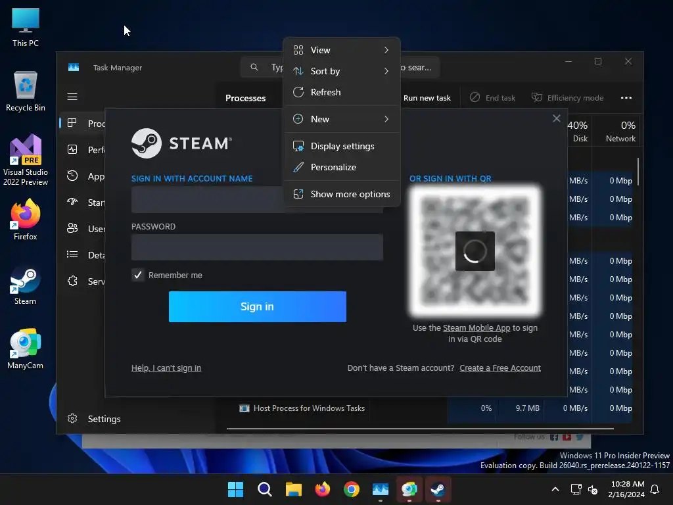This screenshot has width=673, height=505.
Task: Open the Recycle Bin desktop icon
Action: coord(26,91)
